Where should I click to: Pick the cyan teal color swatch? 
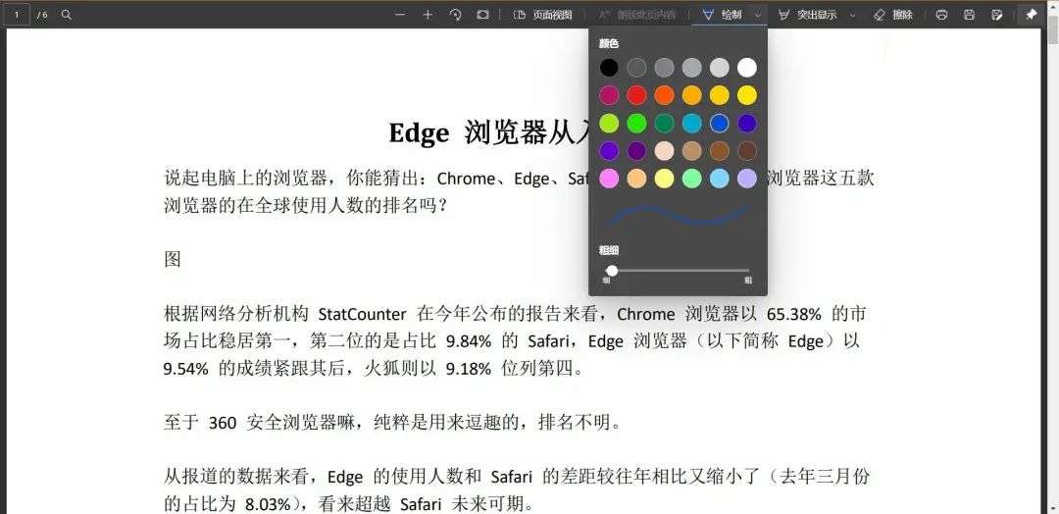[692, 123]
